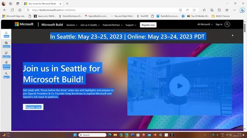Click the Share icon in toolbar
Viewport: 247px width, 138px height.
pos(227,10)
